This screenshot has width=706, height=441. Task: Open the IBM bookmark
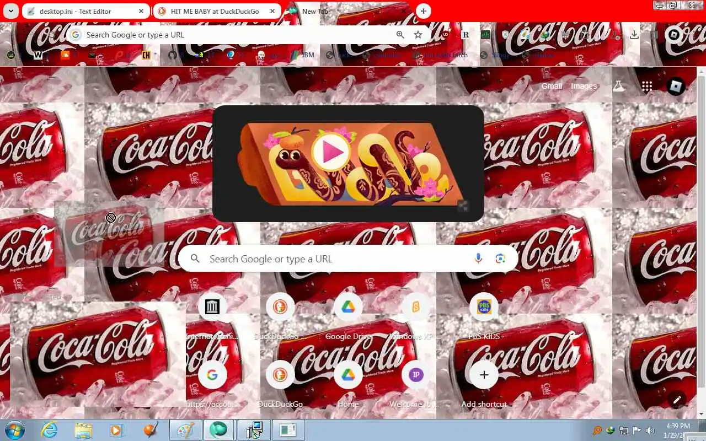[302, 55]
